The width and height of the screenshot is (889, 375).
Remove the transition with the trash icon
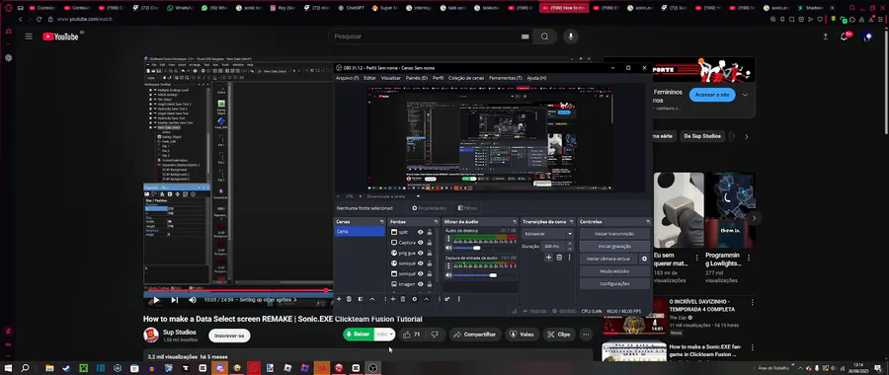point(559,258)
